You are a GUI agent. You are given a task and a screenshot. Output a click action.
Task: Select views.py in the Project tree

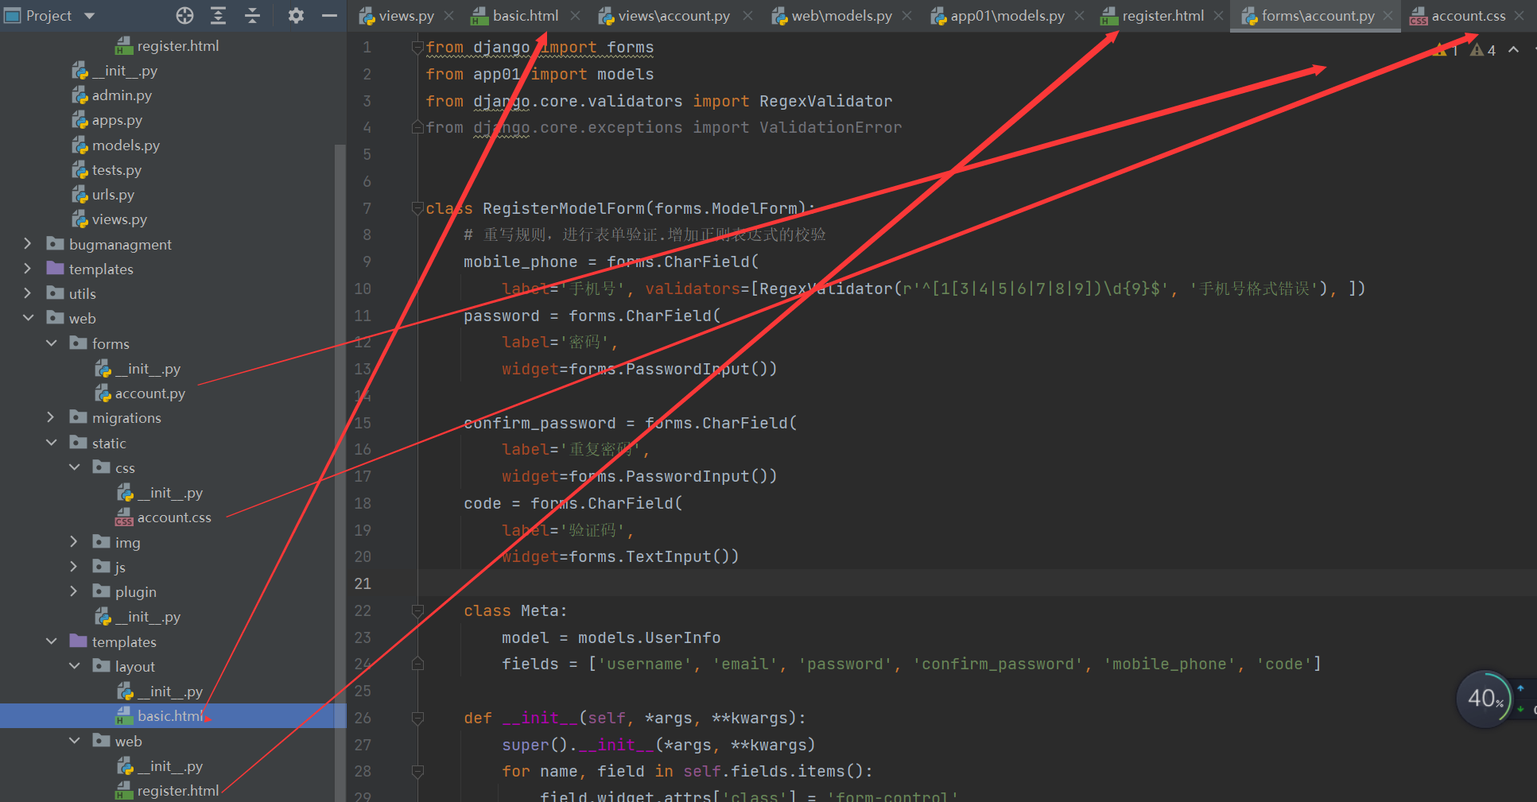(119, 219)
